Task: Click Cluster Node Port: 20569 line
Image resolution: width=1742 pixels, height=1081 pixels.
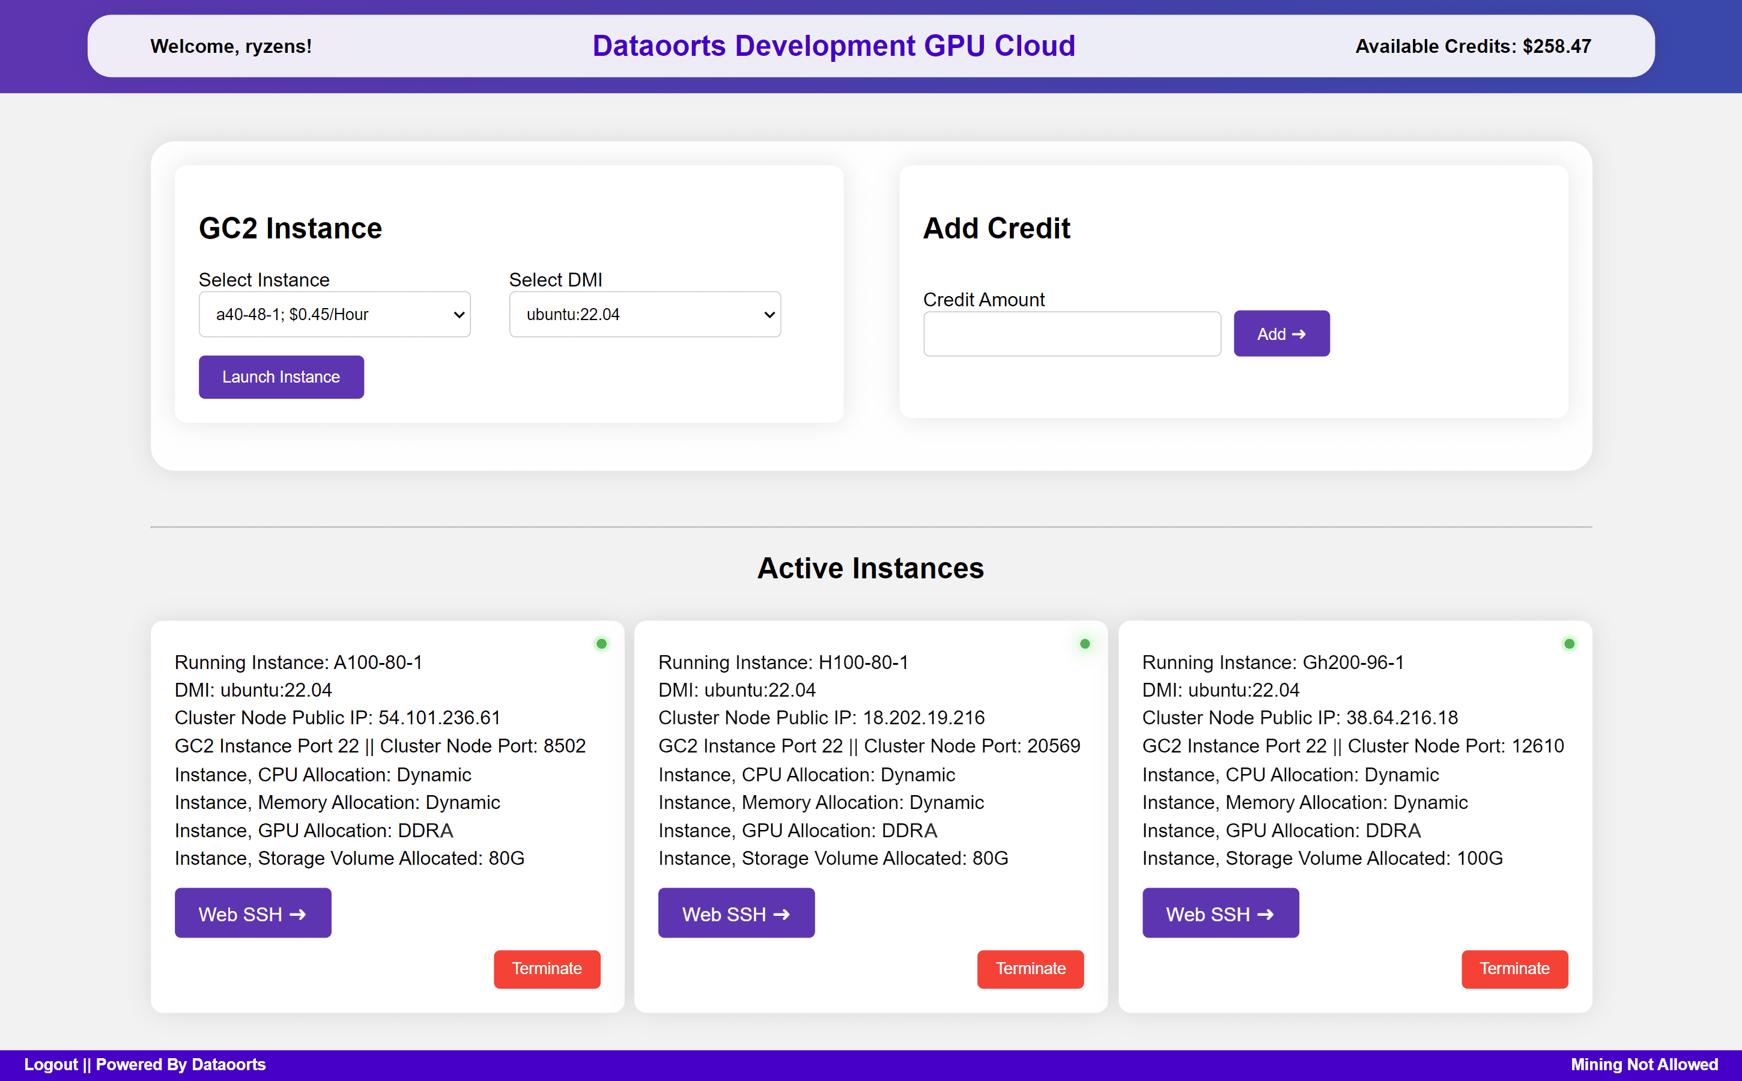Action: (870, 746)
